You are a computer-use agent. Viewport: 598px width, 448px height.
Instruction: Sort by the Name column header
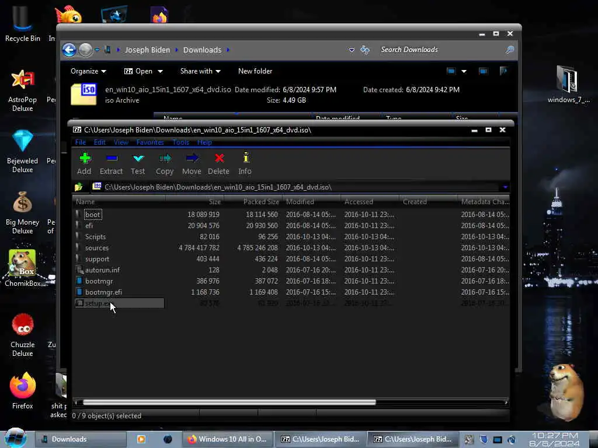tap(119, 201)
